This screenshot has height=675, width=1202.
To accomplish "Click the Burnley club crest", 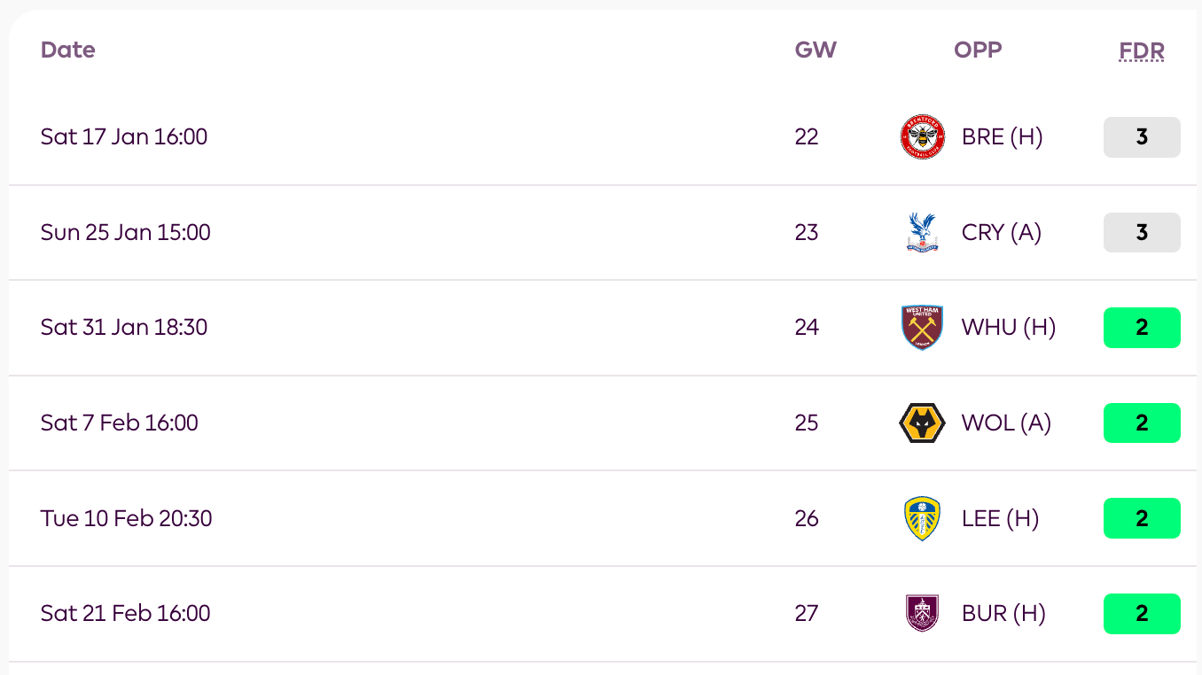I will [x=922, y=613].
